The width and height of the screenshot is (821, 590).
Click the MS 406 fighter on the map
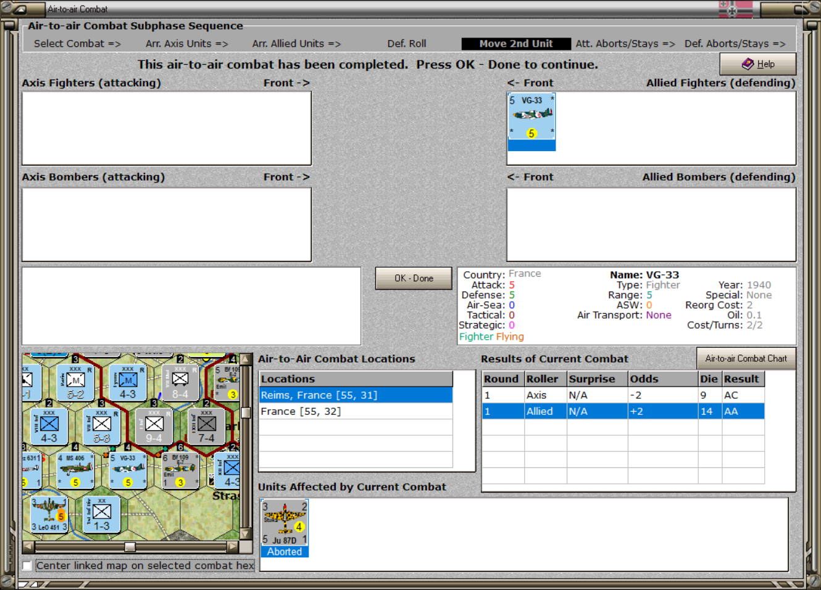[75, 470]
